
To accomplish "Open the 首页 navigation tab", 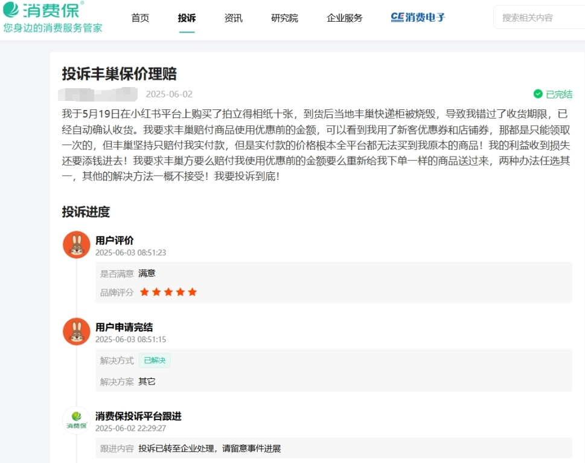I will coord(140,18).
